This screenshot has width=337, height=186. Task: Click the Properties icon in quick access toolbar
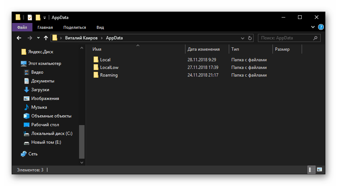click(30, 17)
